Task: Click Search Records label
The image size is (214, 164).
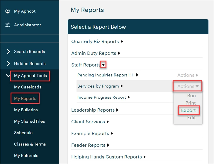Action: (x=30, y=52)
